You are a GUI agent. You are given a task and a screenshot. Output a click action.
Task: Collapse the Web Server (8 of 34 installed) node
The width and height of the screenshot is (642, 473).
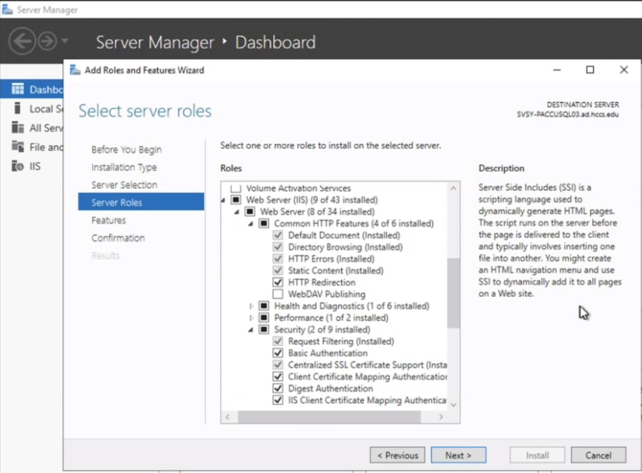click(237, 212)
